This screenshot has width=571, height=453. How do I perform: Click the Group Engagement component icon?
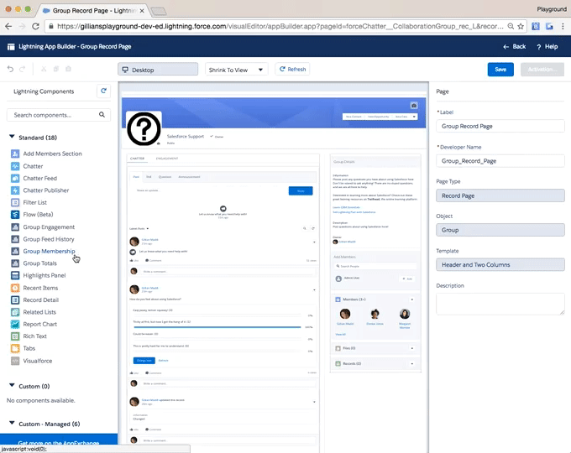(x=15, y=227)
